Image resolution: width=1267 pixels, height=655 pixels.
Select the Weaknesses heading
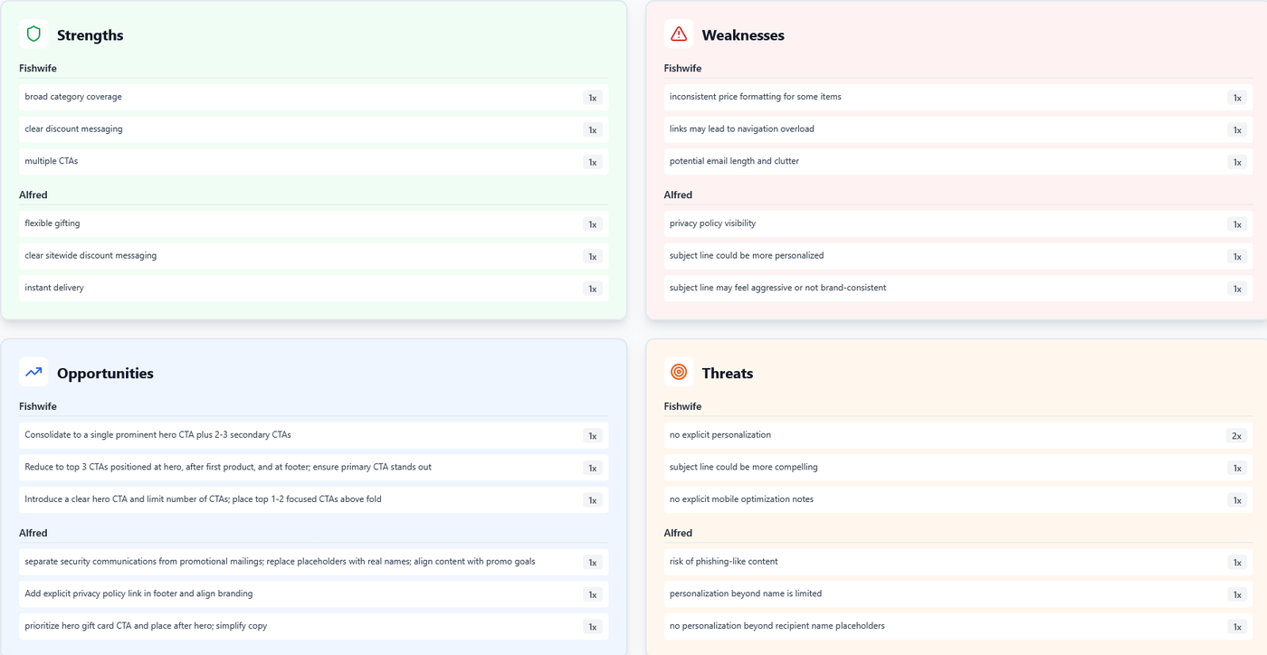pos(743,35)
